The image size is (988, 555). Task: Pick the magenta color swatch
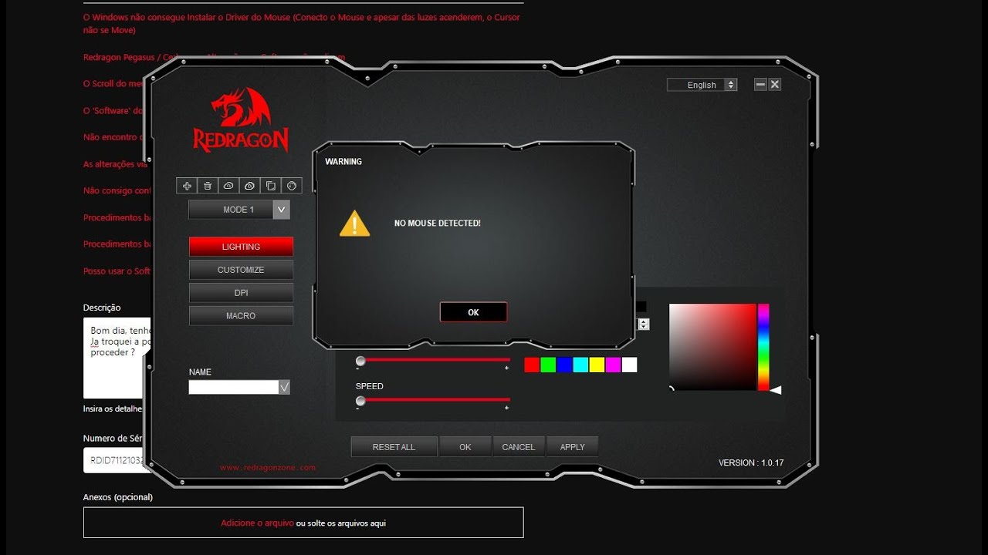coord(613,365)
